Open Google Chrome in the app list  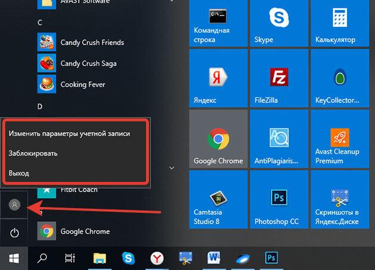[74, 231]
